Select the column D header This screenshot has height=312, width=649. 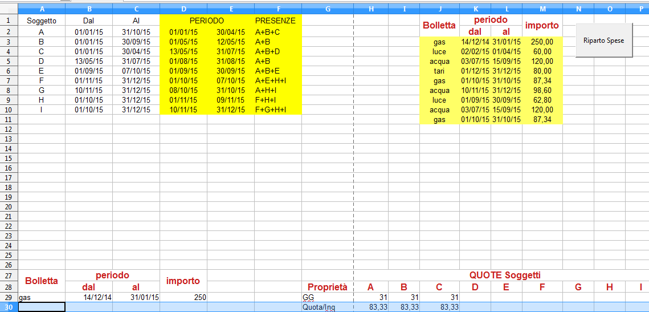pos(183,9)
